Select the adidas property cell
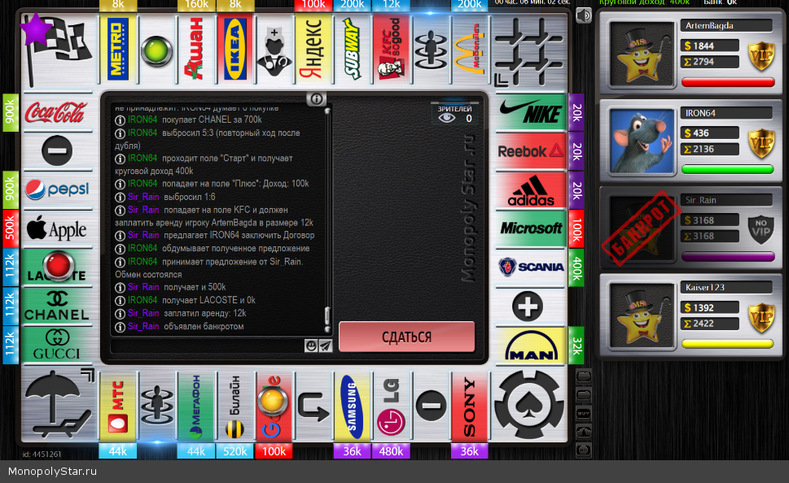This screenshot has height=483, width=789. pos(530,190)
